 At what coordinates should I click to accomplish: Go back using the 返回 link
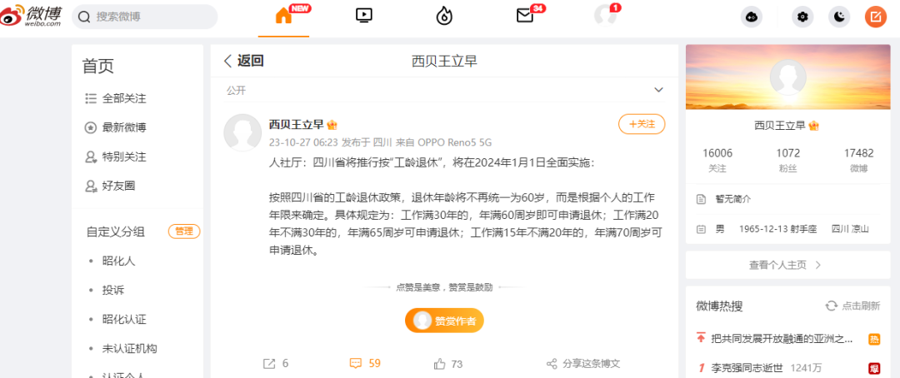tap(244, 61)
